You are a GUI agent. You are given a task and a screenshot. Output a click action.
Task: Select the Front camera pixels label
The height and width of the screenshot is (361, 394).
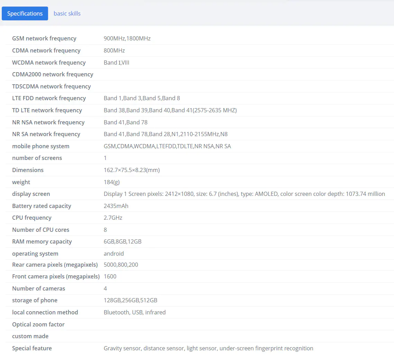pyautogui.click(x=56, y=276)
